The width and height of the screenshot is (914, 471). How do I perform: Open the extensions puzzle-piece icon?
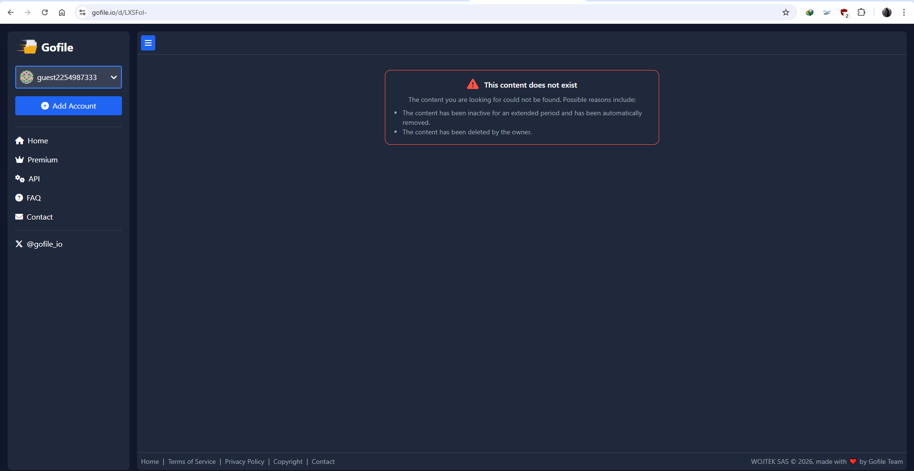861,12
